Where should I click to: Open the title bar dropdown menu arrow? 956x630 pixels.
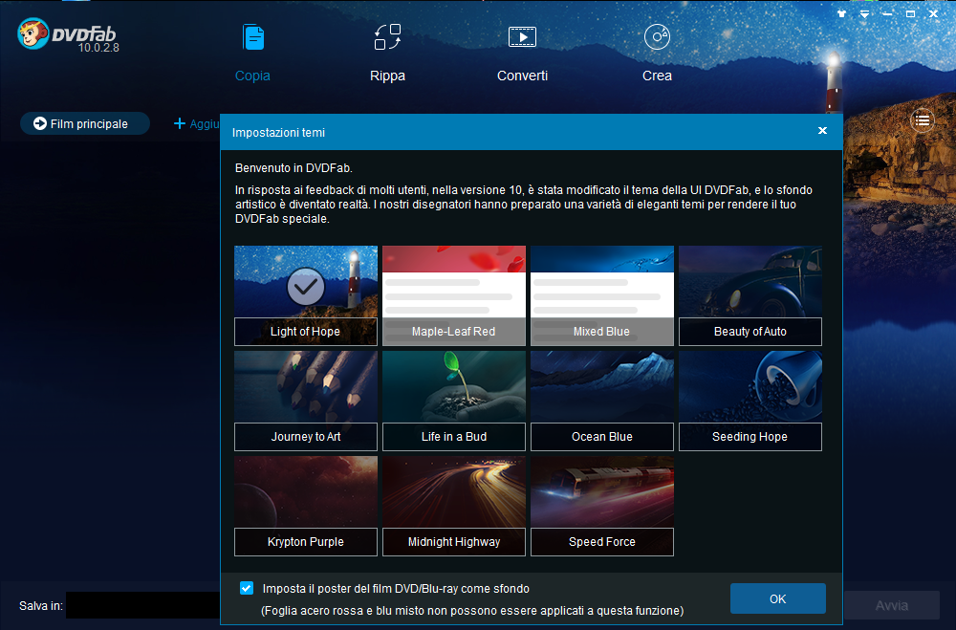tap(864, 13)
